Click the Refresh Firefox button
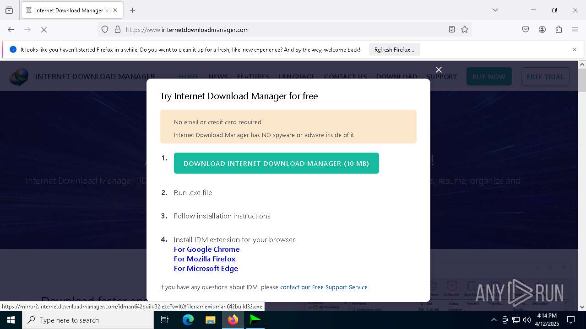Image resolution: width=586 pixels, height=329 pixels. (x=394, y=50)
